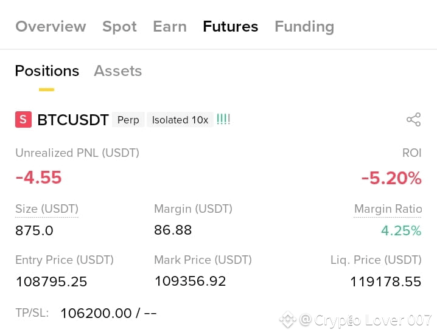Tap the Unrealized PNL value -4.55

click(x=38, y=178)
